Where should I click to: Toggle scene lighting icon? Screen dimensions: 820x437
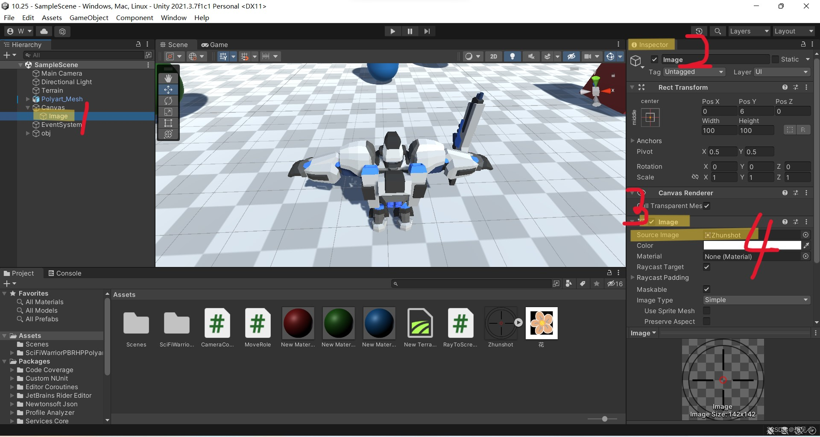point(512,56)
